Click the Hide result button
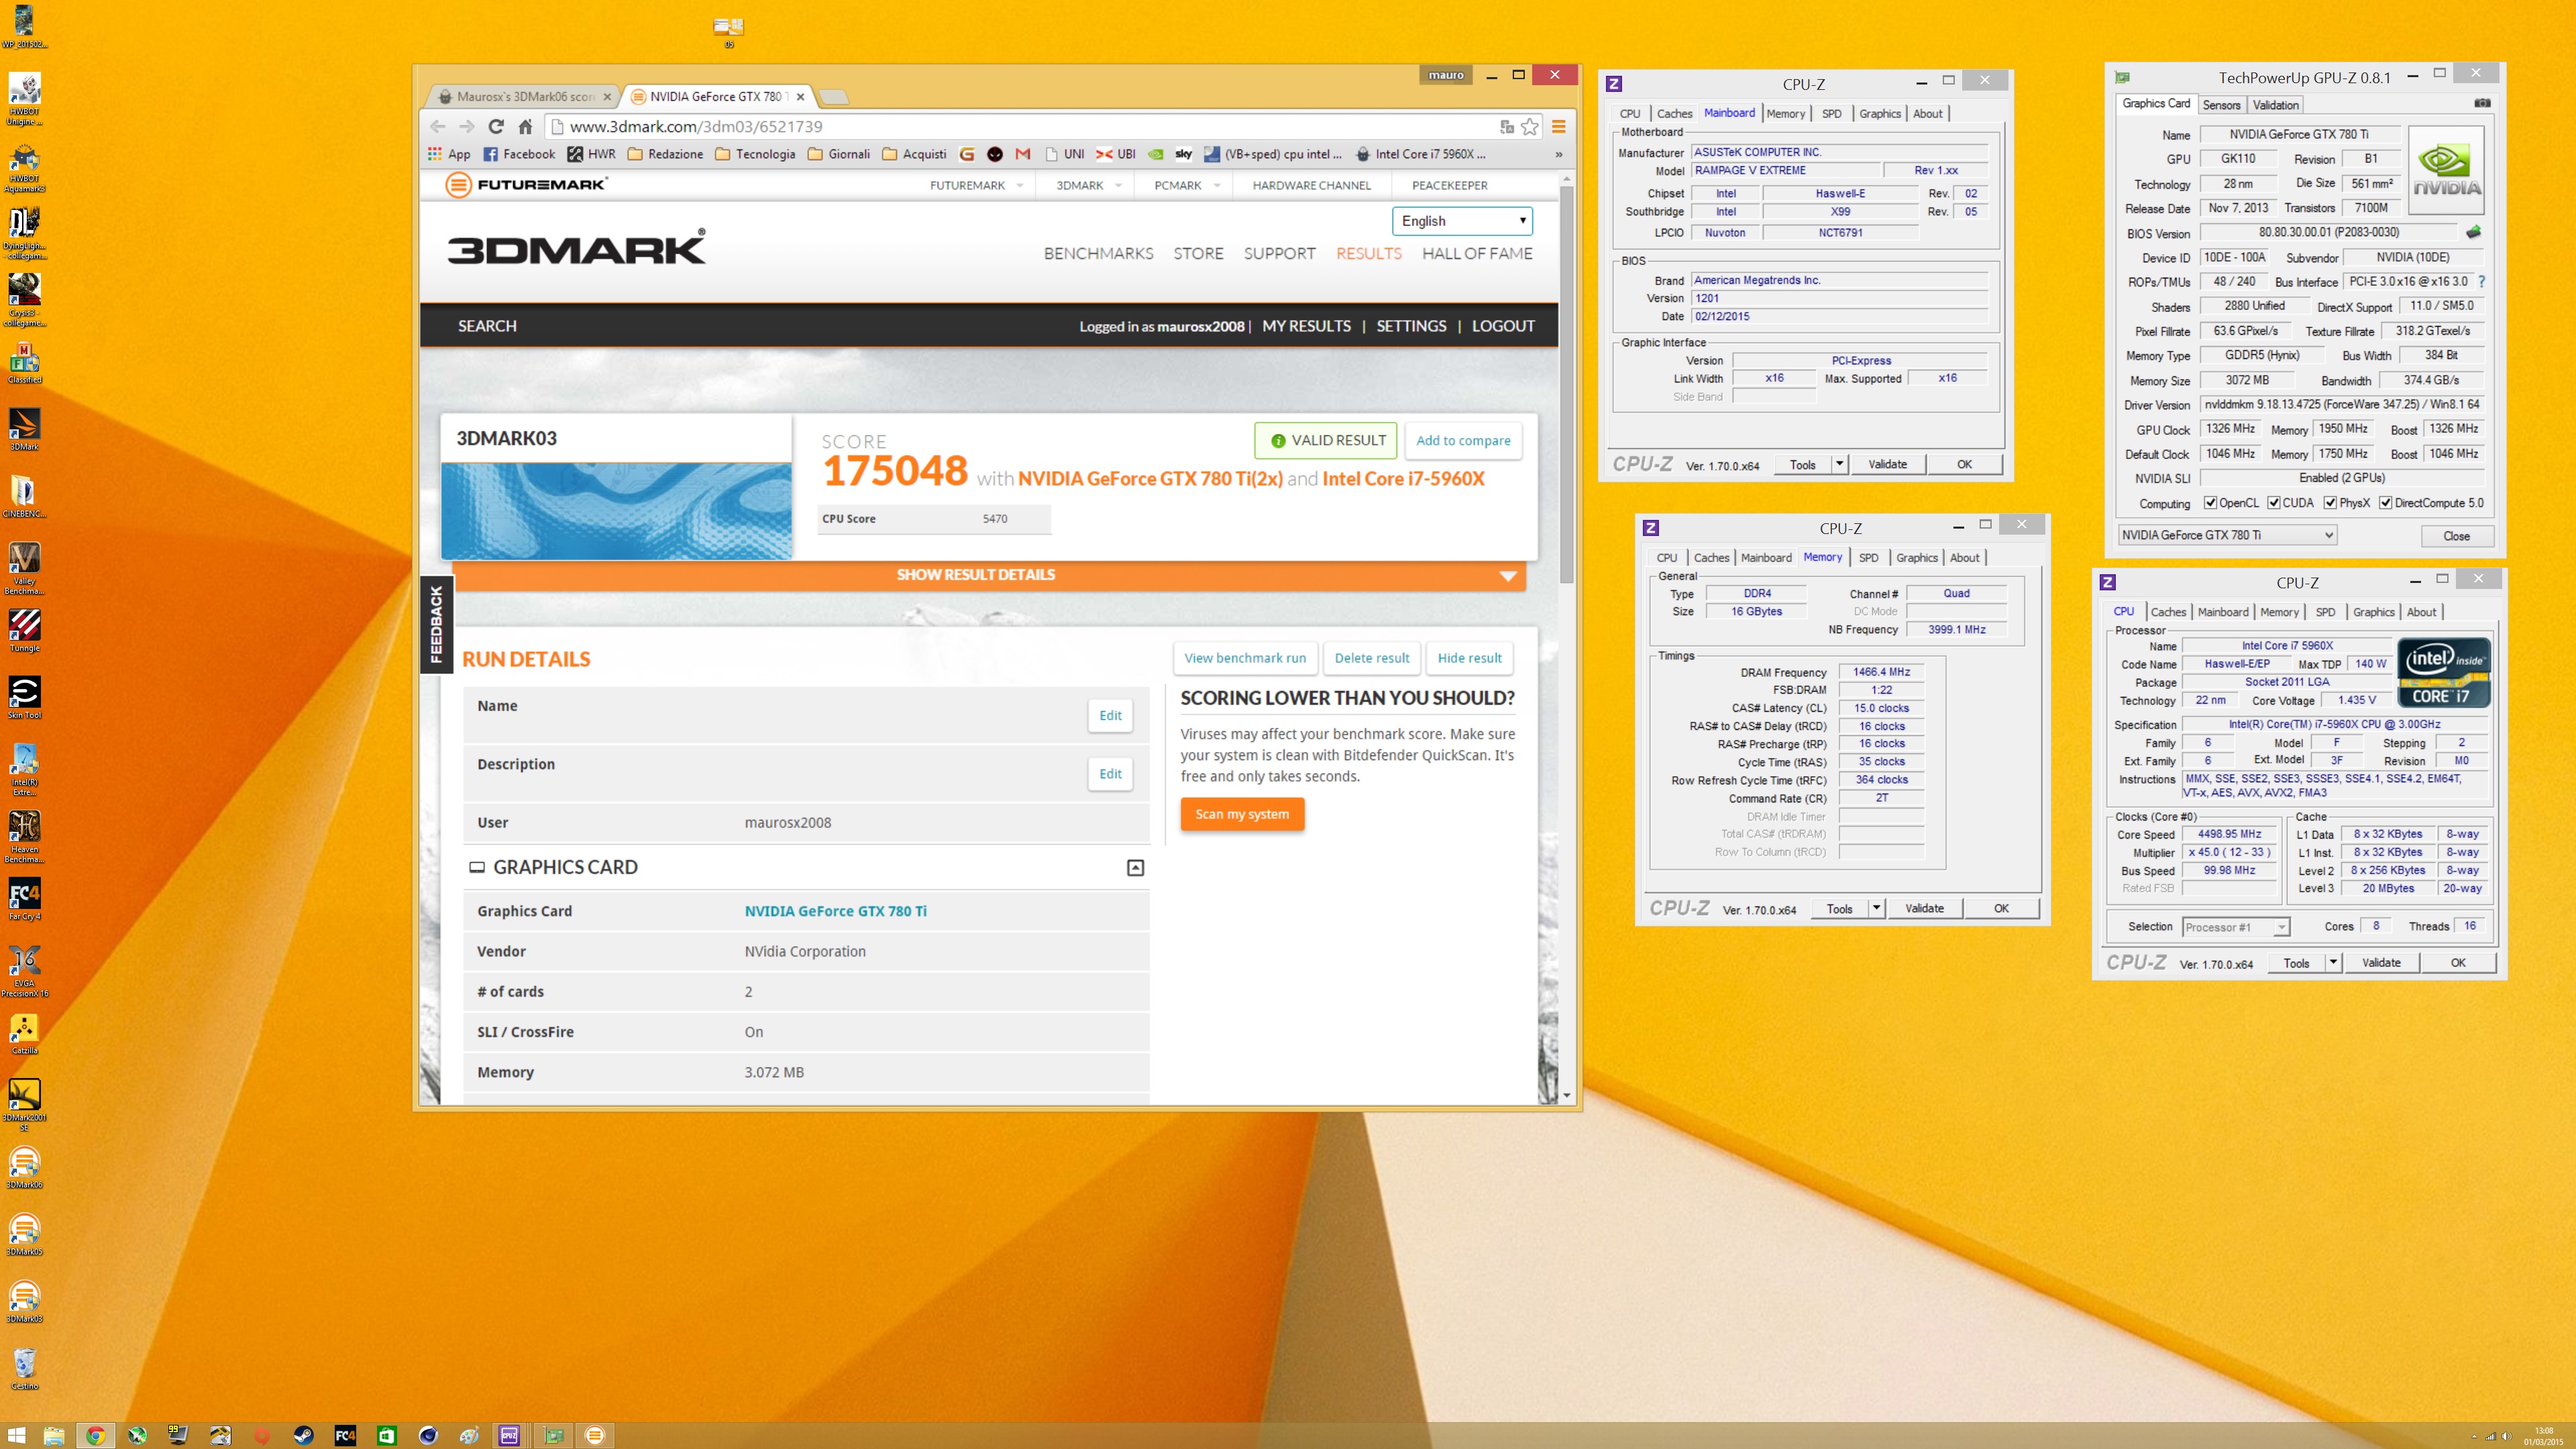 pyautogui.click(x=1469, y=658)
